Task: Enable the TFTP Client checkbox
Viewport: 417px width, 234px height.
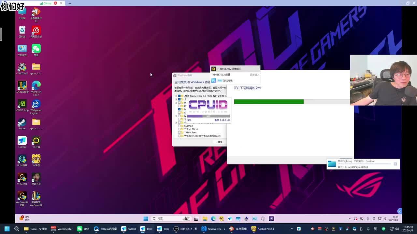Action: pyautogui.click(x=179, y=132)
